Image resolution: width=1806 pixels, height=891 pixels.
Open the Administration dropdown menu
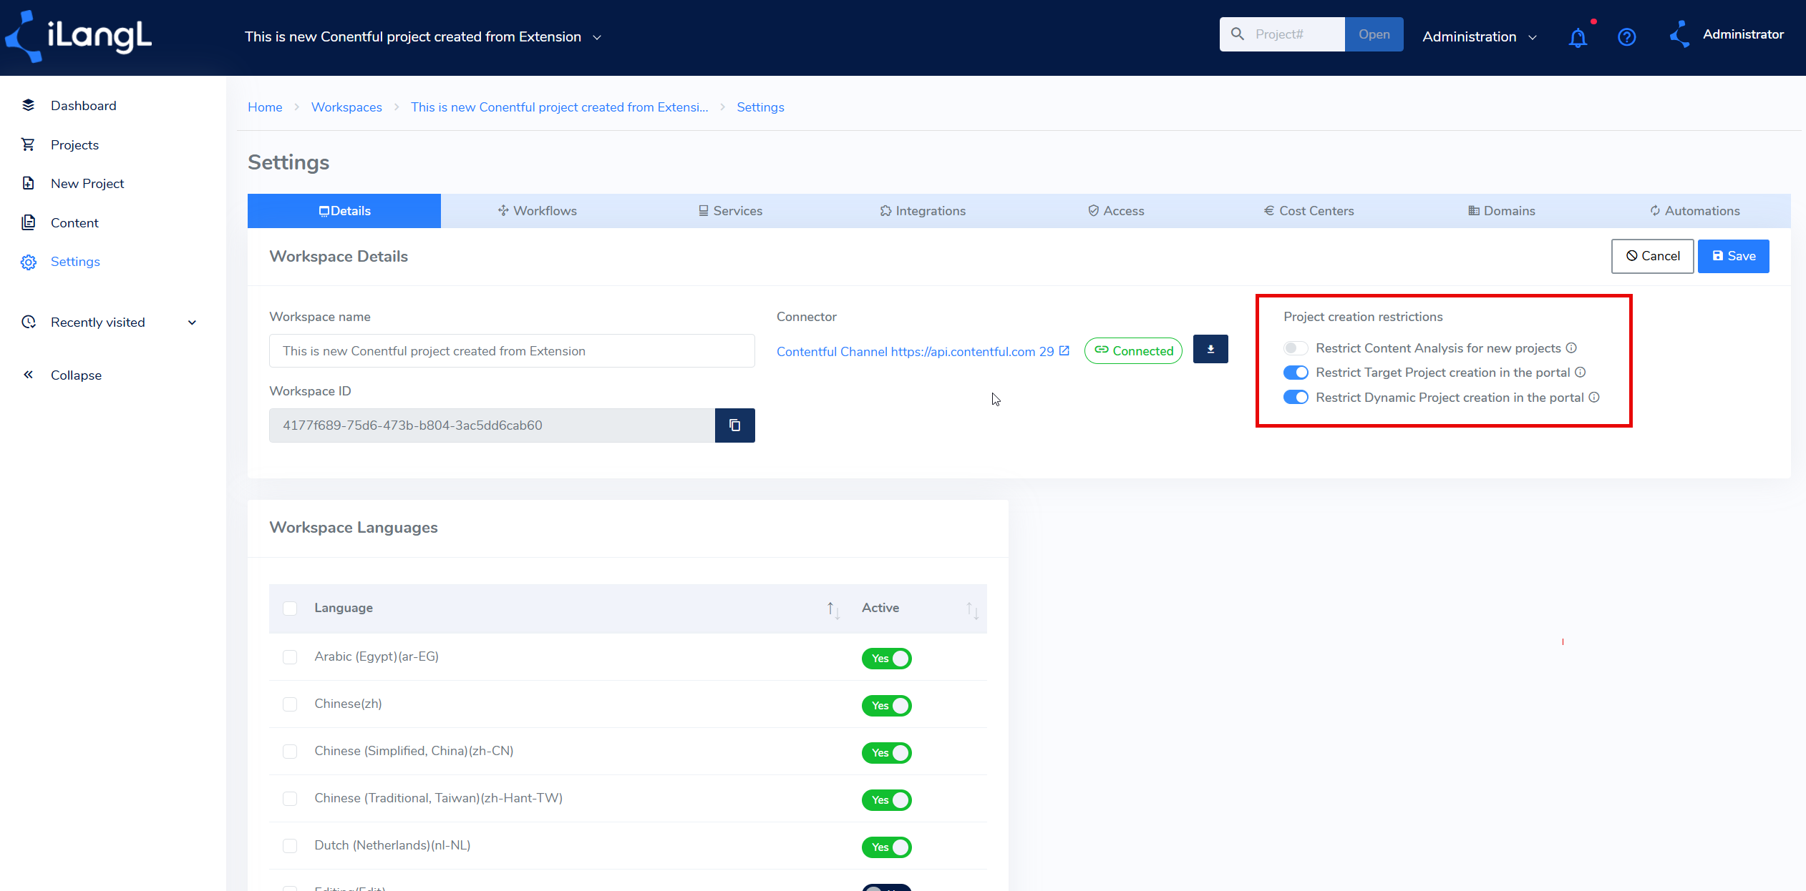point(1480,36)
